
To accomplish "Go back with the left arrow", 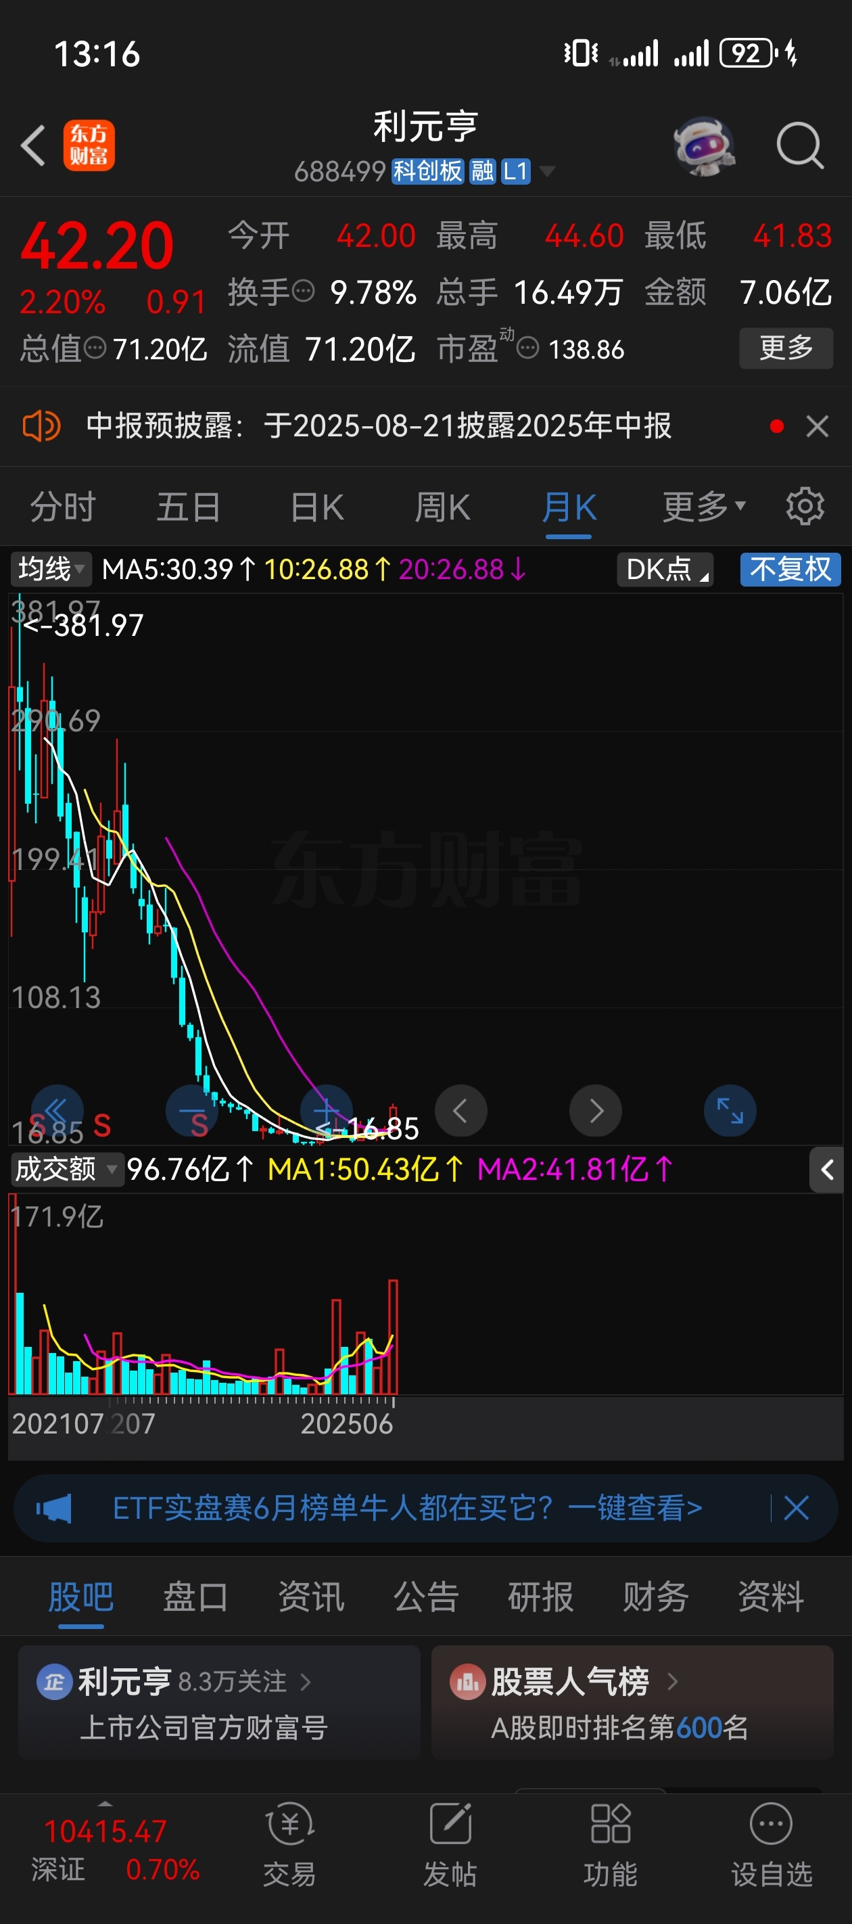I will pyautogui.click(x=34, y=145).
